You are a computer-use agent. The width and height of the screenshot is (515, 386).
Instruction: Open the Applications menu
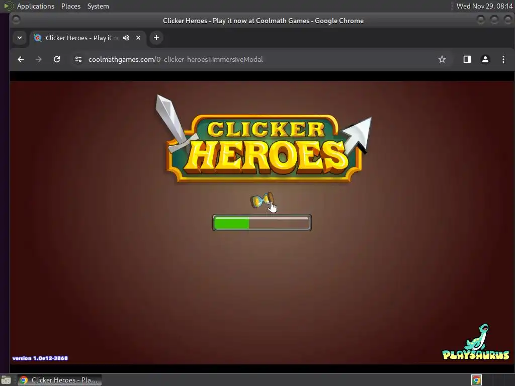(x=36, y=6)
